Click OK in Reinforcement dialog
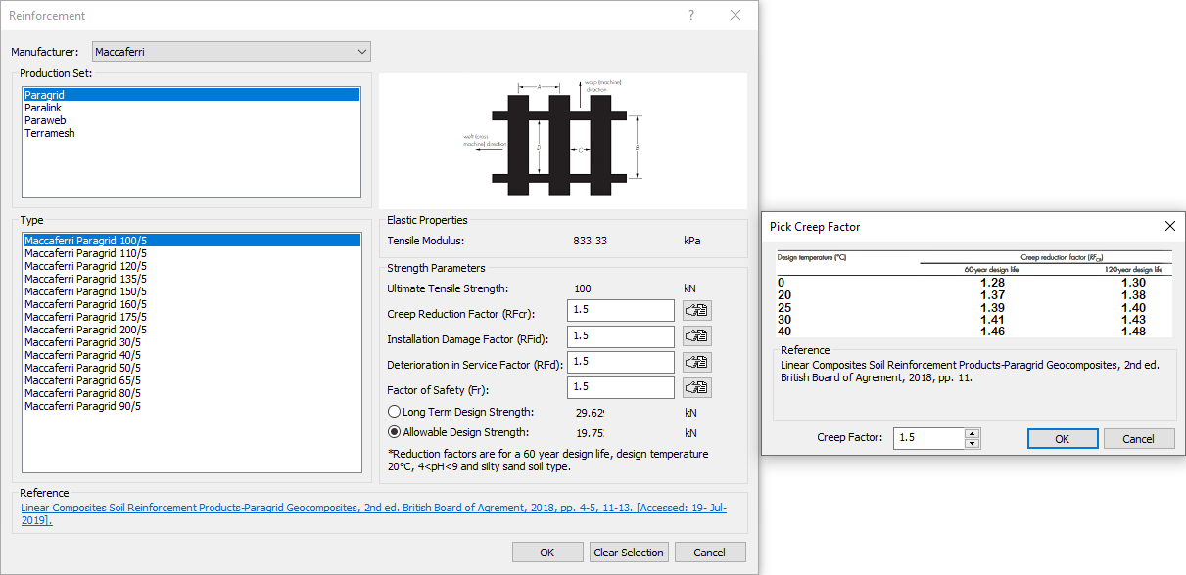The height and width of the screenshot is (575, 1186). click(547, 553)
